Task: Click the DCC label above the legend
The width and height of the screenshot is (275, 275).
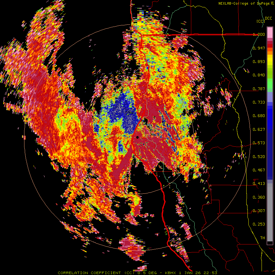Action: pos(269,18)
